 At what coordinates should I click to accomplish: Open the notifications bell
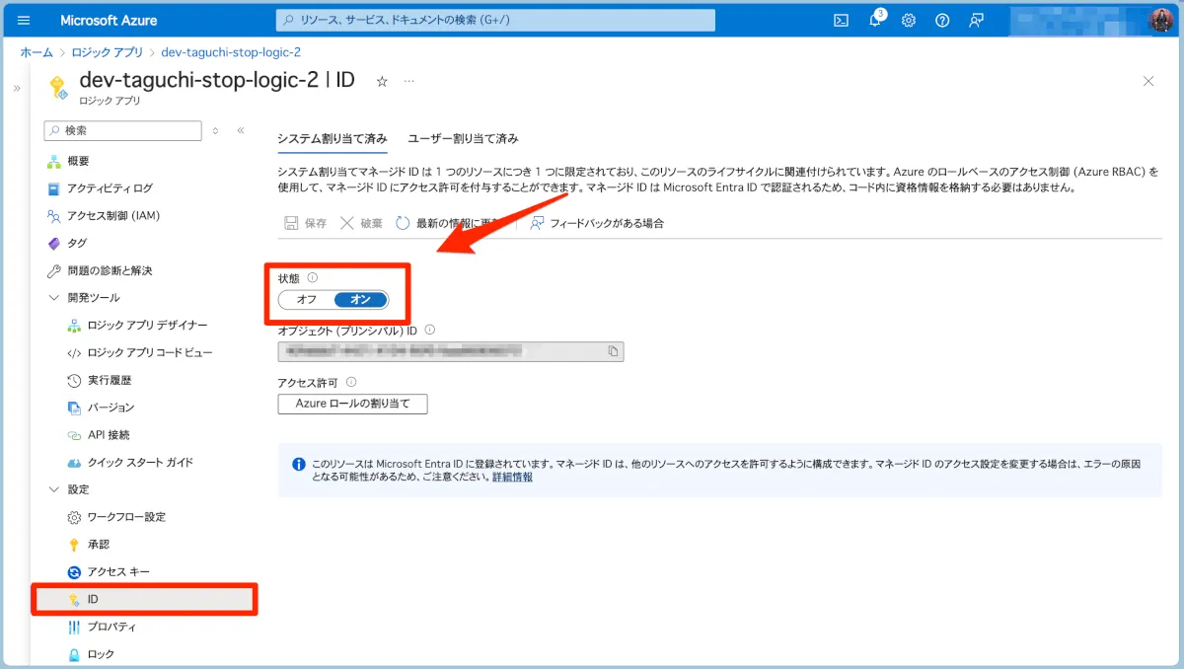(875, 20)
